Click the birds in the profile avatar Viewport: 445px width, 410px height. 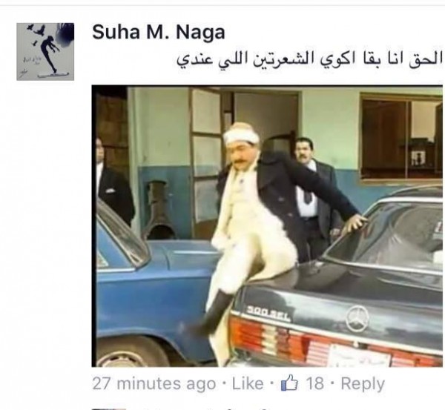tap(37, 33)
